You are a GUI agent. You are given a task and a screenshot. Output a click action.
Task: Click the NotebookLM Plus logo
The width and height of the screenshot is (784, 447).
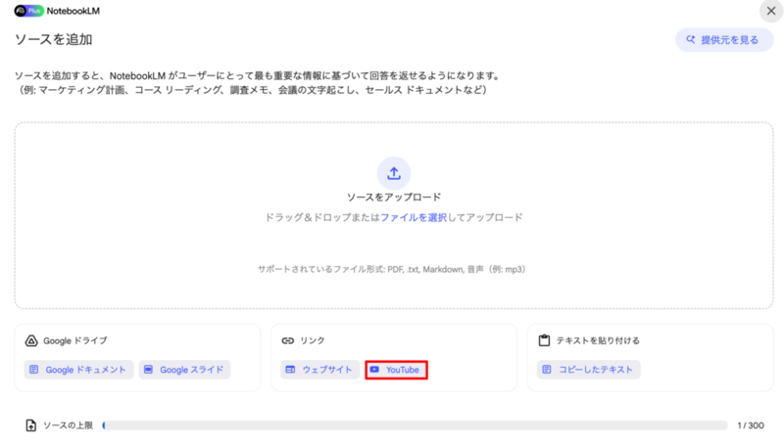[28, 11]
